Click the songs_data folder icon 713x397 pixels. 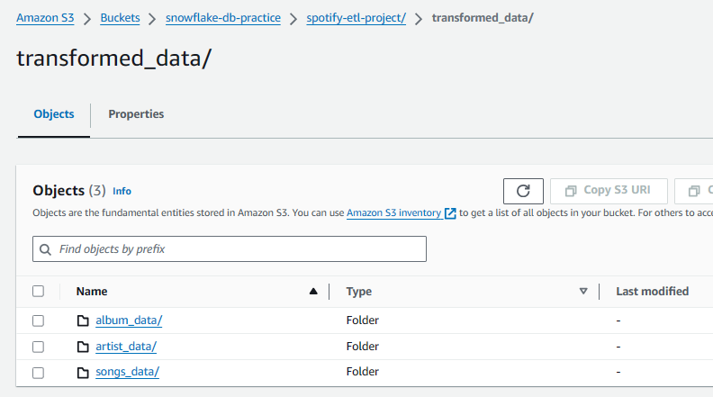(83, 373)
